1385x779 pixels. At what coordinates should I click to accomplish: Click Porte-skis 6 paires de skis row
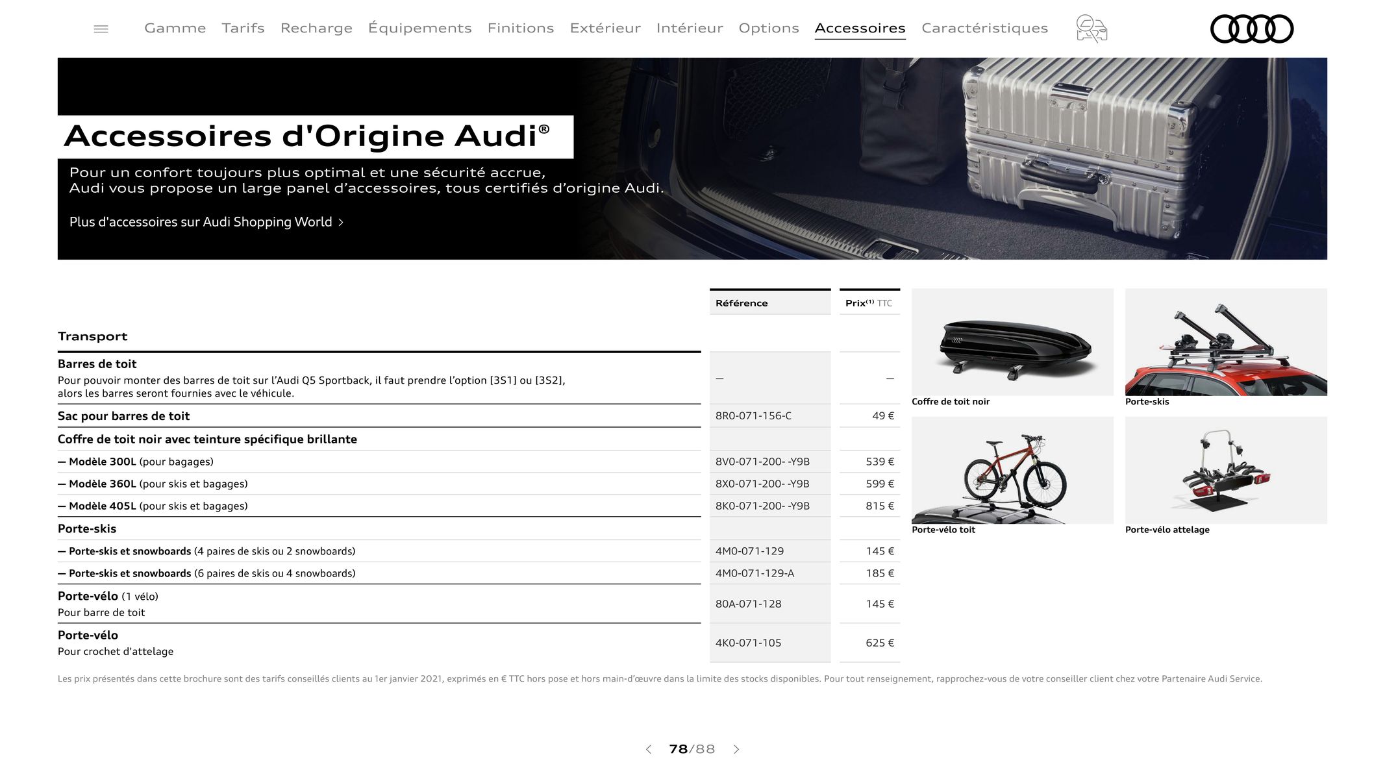[379, 573]
